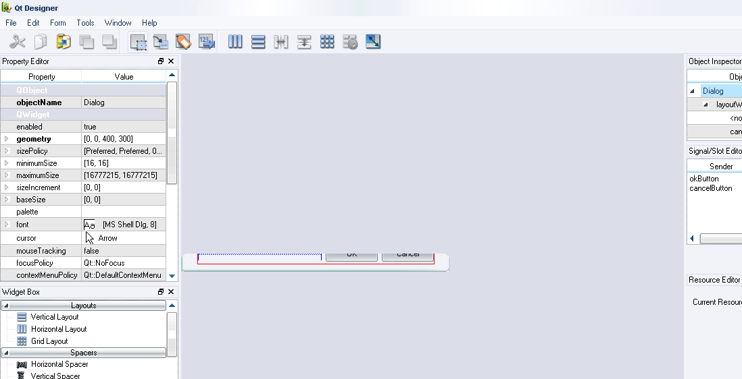Screen dimensions: 742x379
Task: Select the Edit Buddies mode icon
Action: (x=184, y=42)
